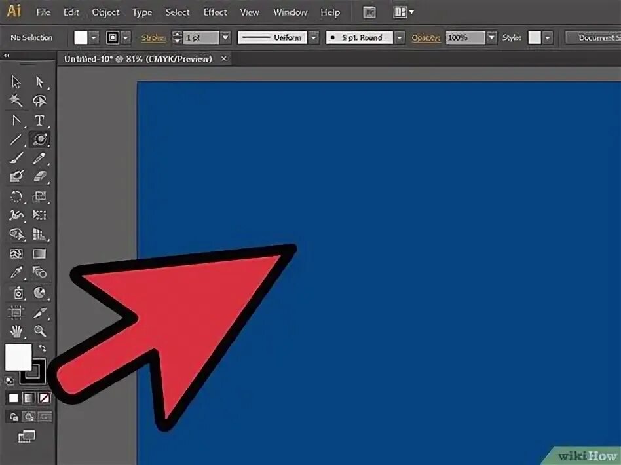Open the Object menu
The height and width of the screenshot is (465, 621).
pyautogui.click(x=105, y=12)
